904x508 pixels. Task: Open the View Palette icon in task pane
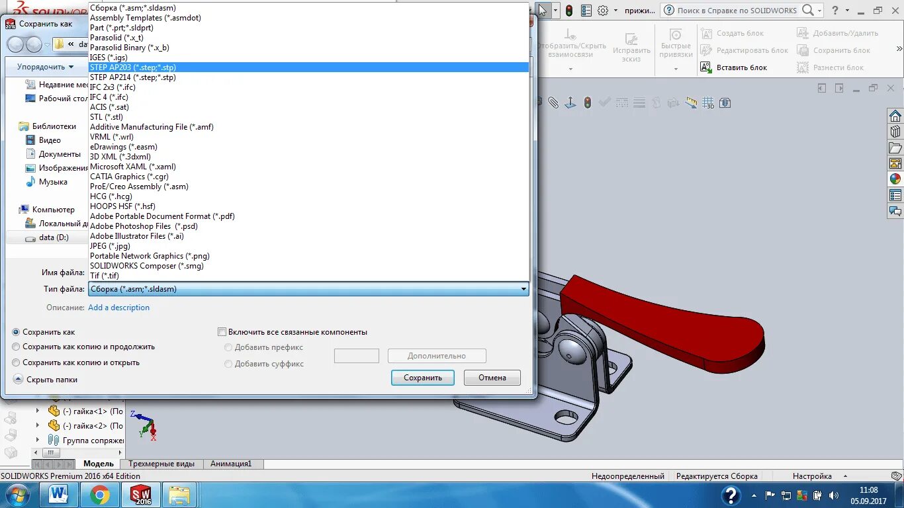click(895, 163)
